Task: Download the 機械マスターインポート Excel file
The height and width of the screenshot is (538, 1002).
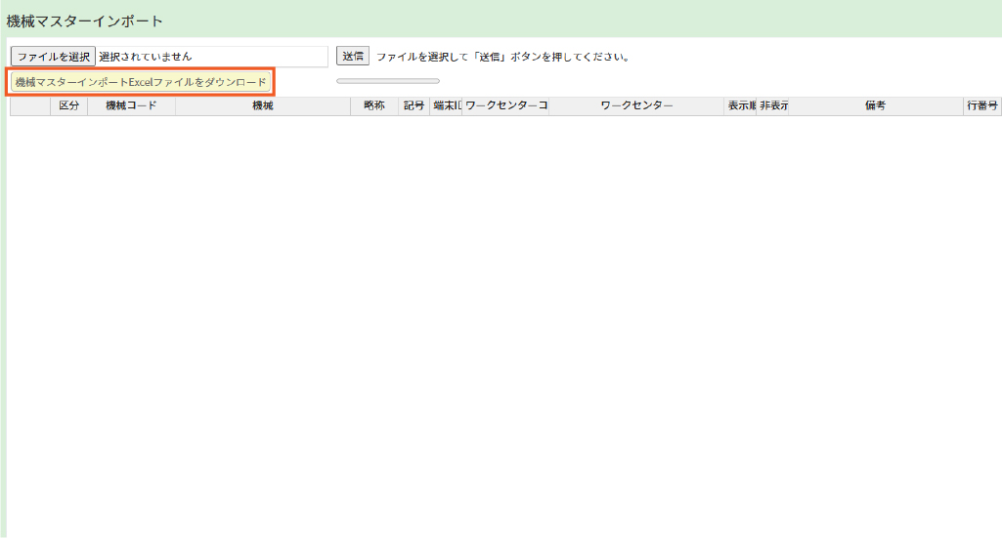Action: click(141, 82)
